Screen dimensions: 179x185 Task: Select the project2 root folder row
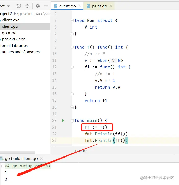pos(25,14)
